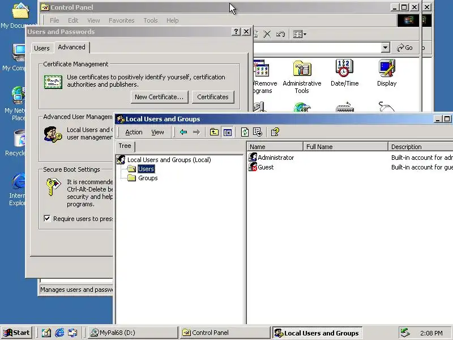
Task: Click the certificate icon in Certificate Management
Action: (53, 82)
